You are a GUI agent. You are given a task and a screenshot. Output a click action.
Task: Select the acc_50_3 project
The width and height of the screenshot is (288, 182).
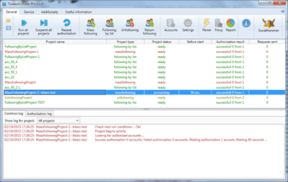click(x=144, y=67)
